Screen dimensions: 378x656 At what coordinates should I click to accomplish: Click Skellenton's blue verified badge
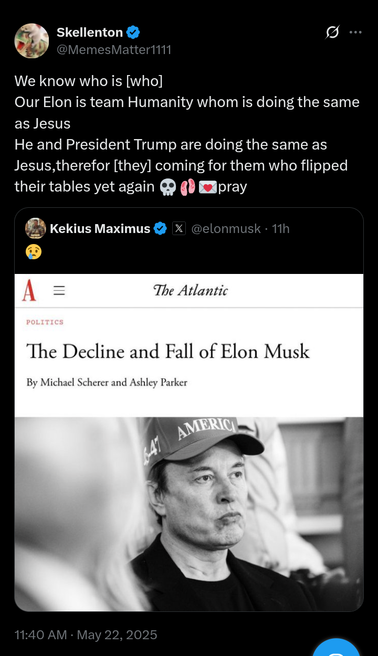pyautogui.click(x=133, y=33)
